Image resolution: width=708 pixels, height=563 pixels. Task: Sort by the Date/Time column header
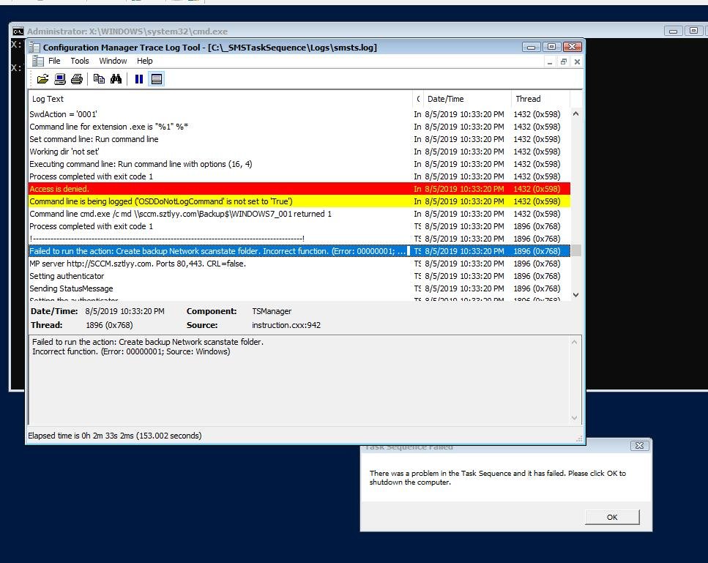tap(467, 99)
